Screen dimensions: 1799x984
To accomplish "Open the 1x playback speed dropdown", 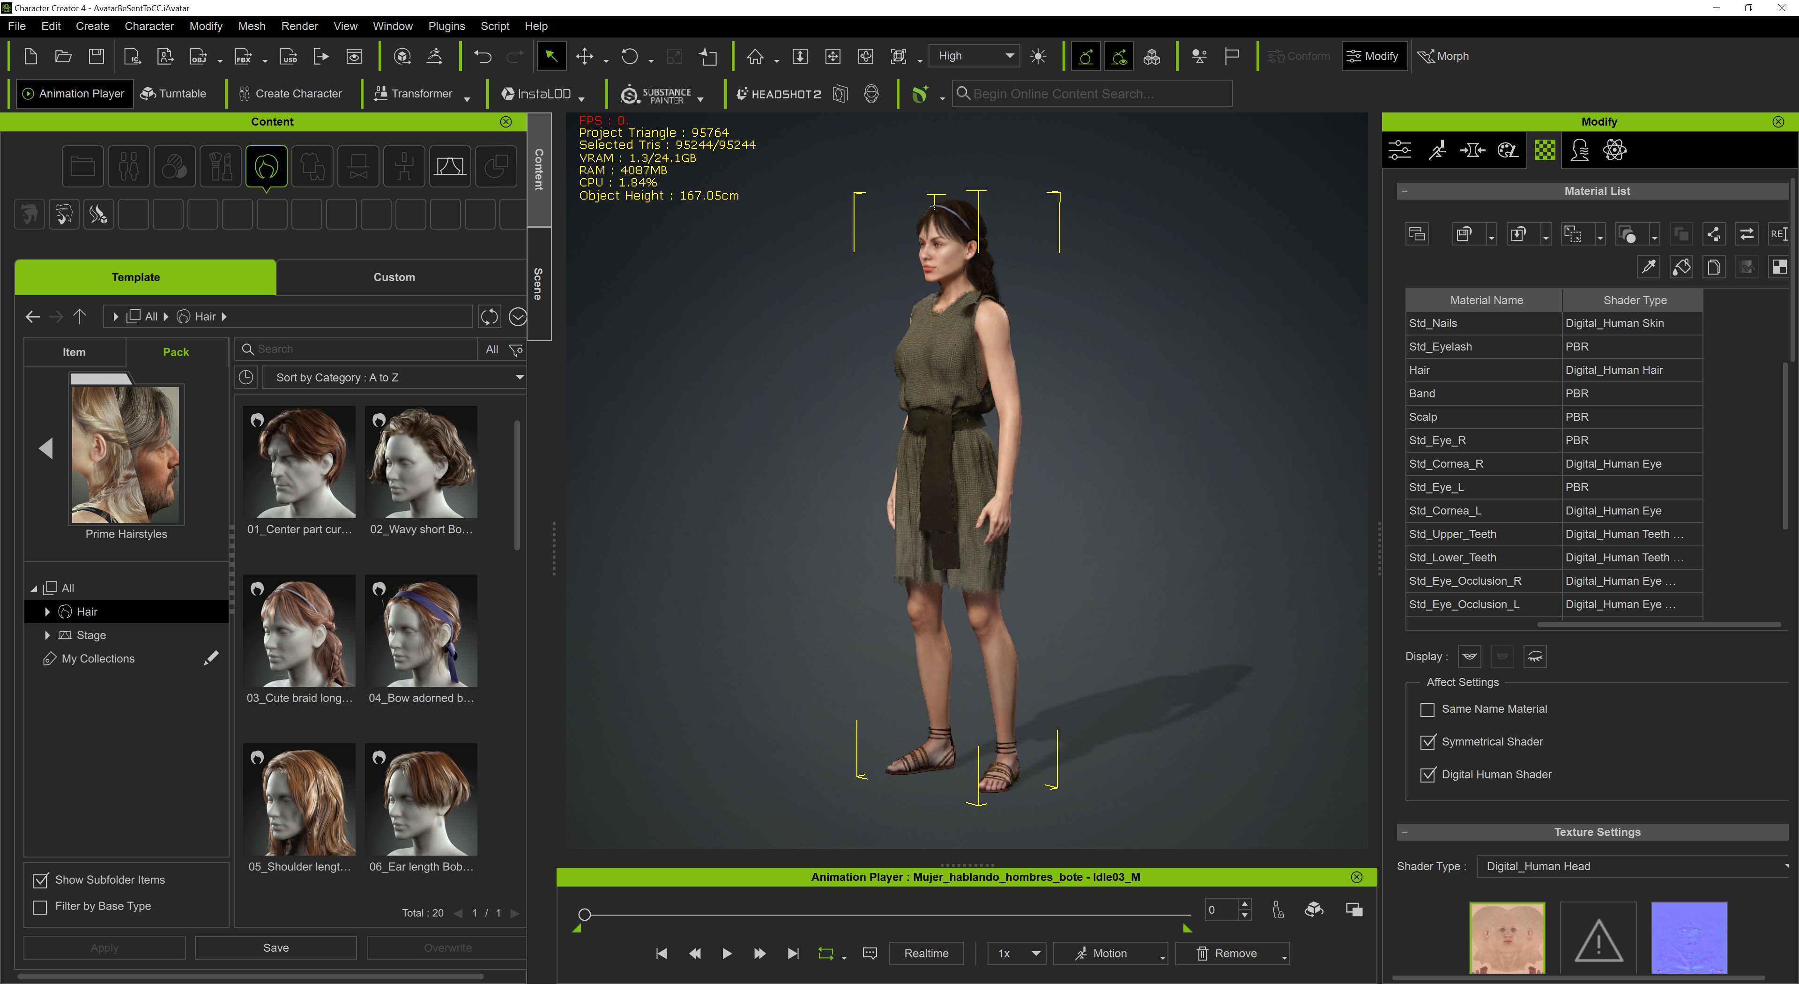I will [x=1016, y=953].
